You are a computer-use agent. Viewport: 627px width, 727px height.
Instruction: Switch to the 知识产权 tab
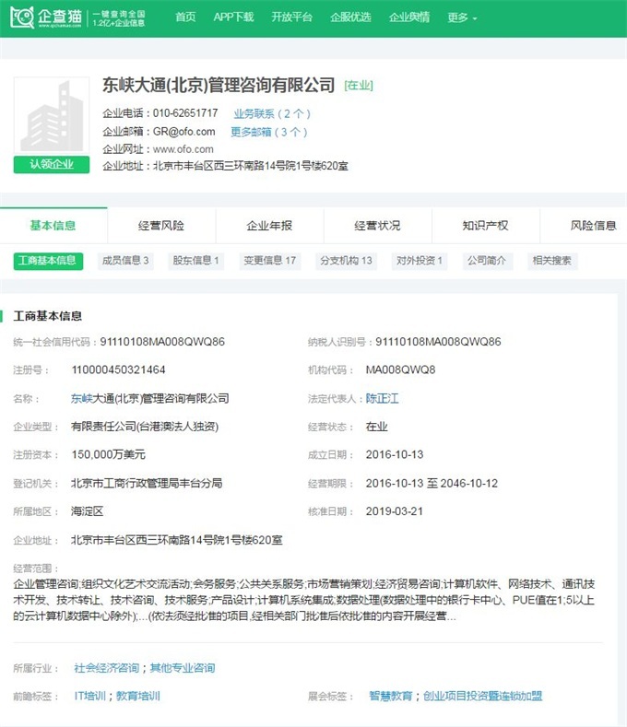(485, 226)
